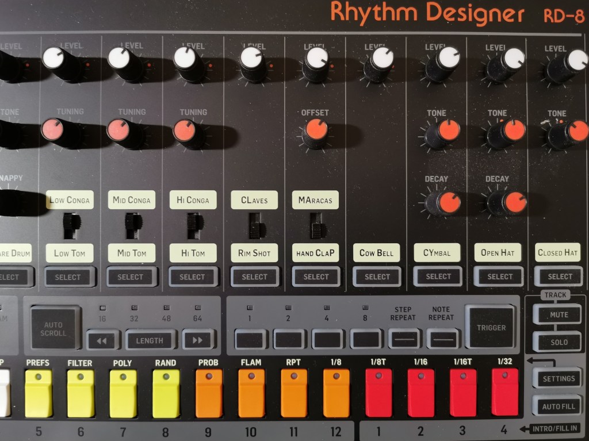Flip the Maracas/Hand Clap switch
The width and height of the screenshot is (589, 441).
316,226
